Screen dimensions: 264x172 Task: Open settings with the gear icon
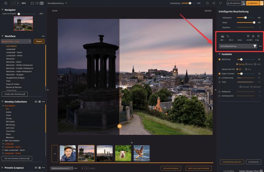coord(5,3)
